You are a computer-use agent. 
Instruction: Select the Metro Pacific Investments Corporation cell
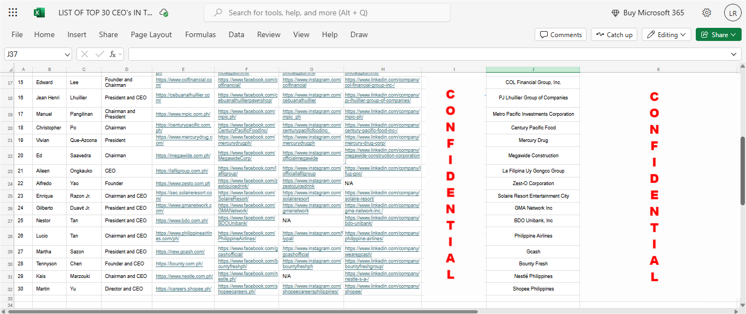coord(533,114)
